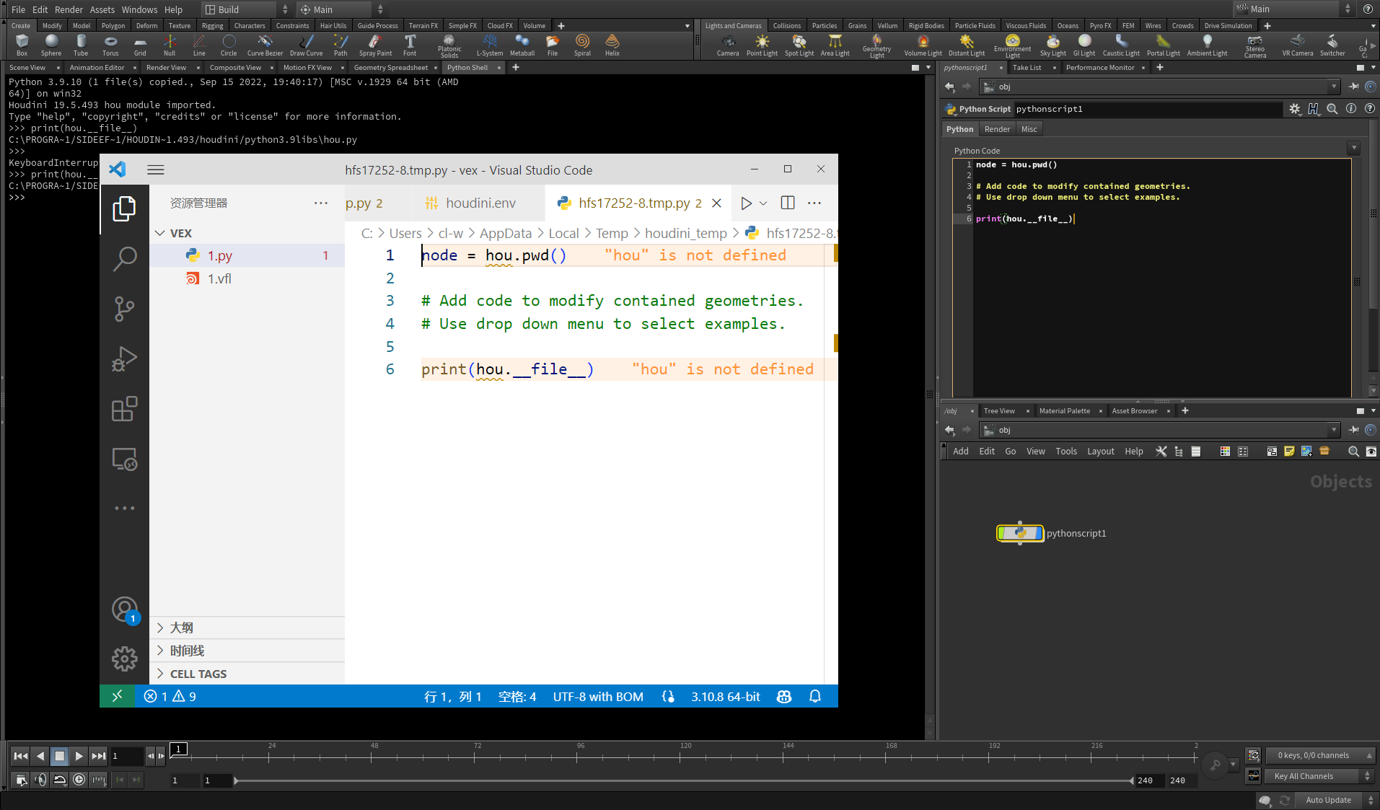The height and width of the screenshot is (810, 1380).
Task: Add a Point Light from the shelf
Action: coord(762,45)
